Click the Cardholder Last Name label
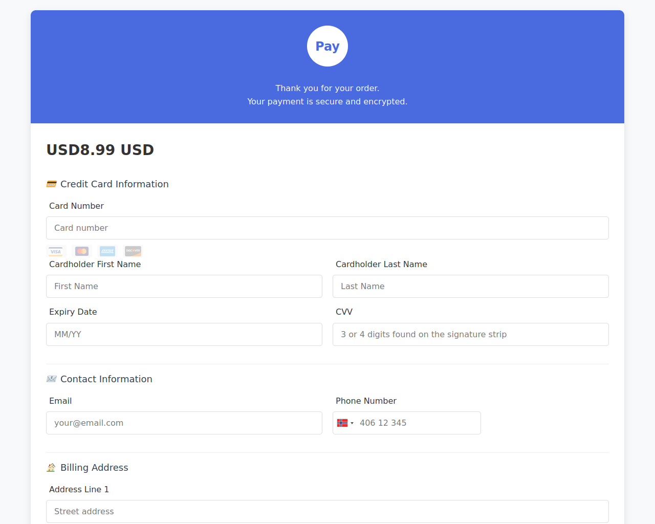Screen dimensions: 655x524 click(x=381, y=264)
